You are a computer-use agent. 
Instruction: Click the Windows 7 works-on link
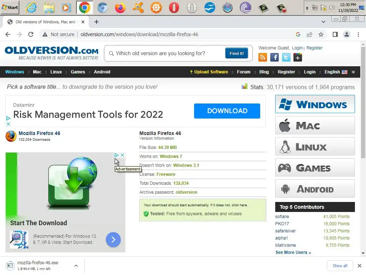(x=171, y=156)
